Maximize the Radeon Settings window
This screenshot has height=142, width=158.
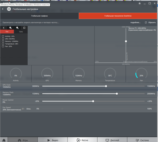coord(150,4)
